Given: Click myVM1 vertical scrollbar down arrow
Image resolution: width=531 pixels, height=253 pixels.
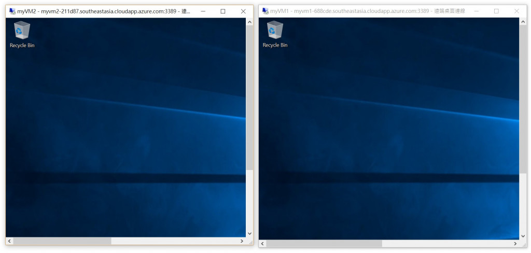Looking at the screenshot, I should [523, 236].
